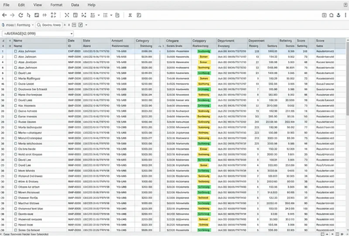This screenshot has width=349, height=236.
Task: Open the Data menu
Action: point(75,5)
